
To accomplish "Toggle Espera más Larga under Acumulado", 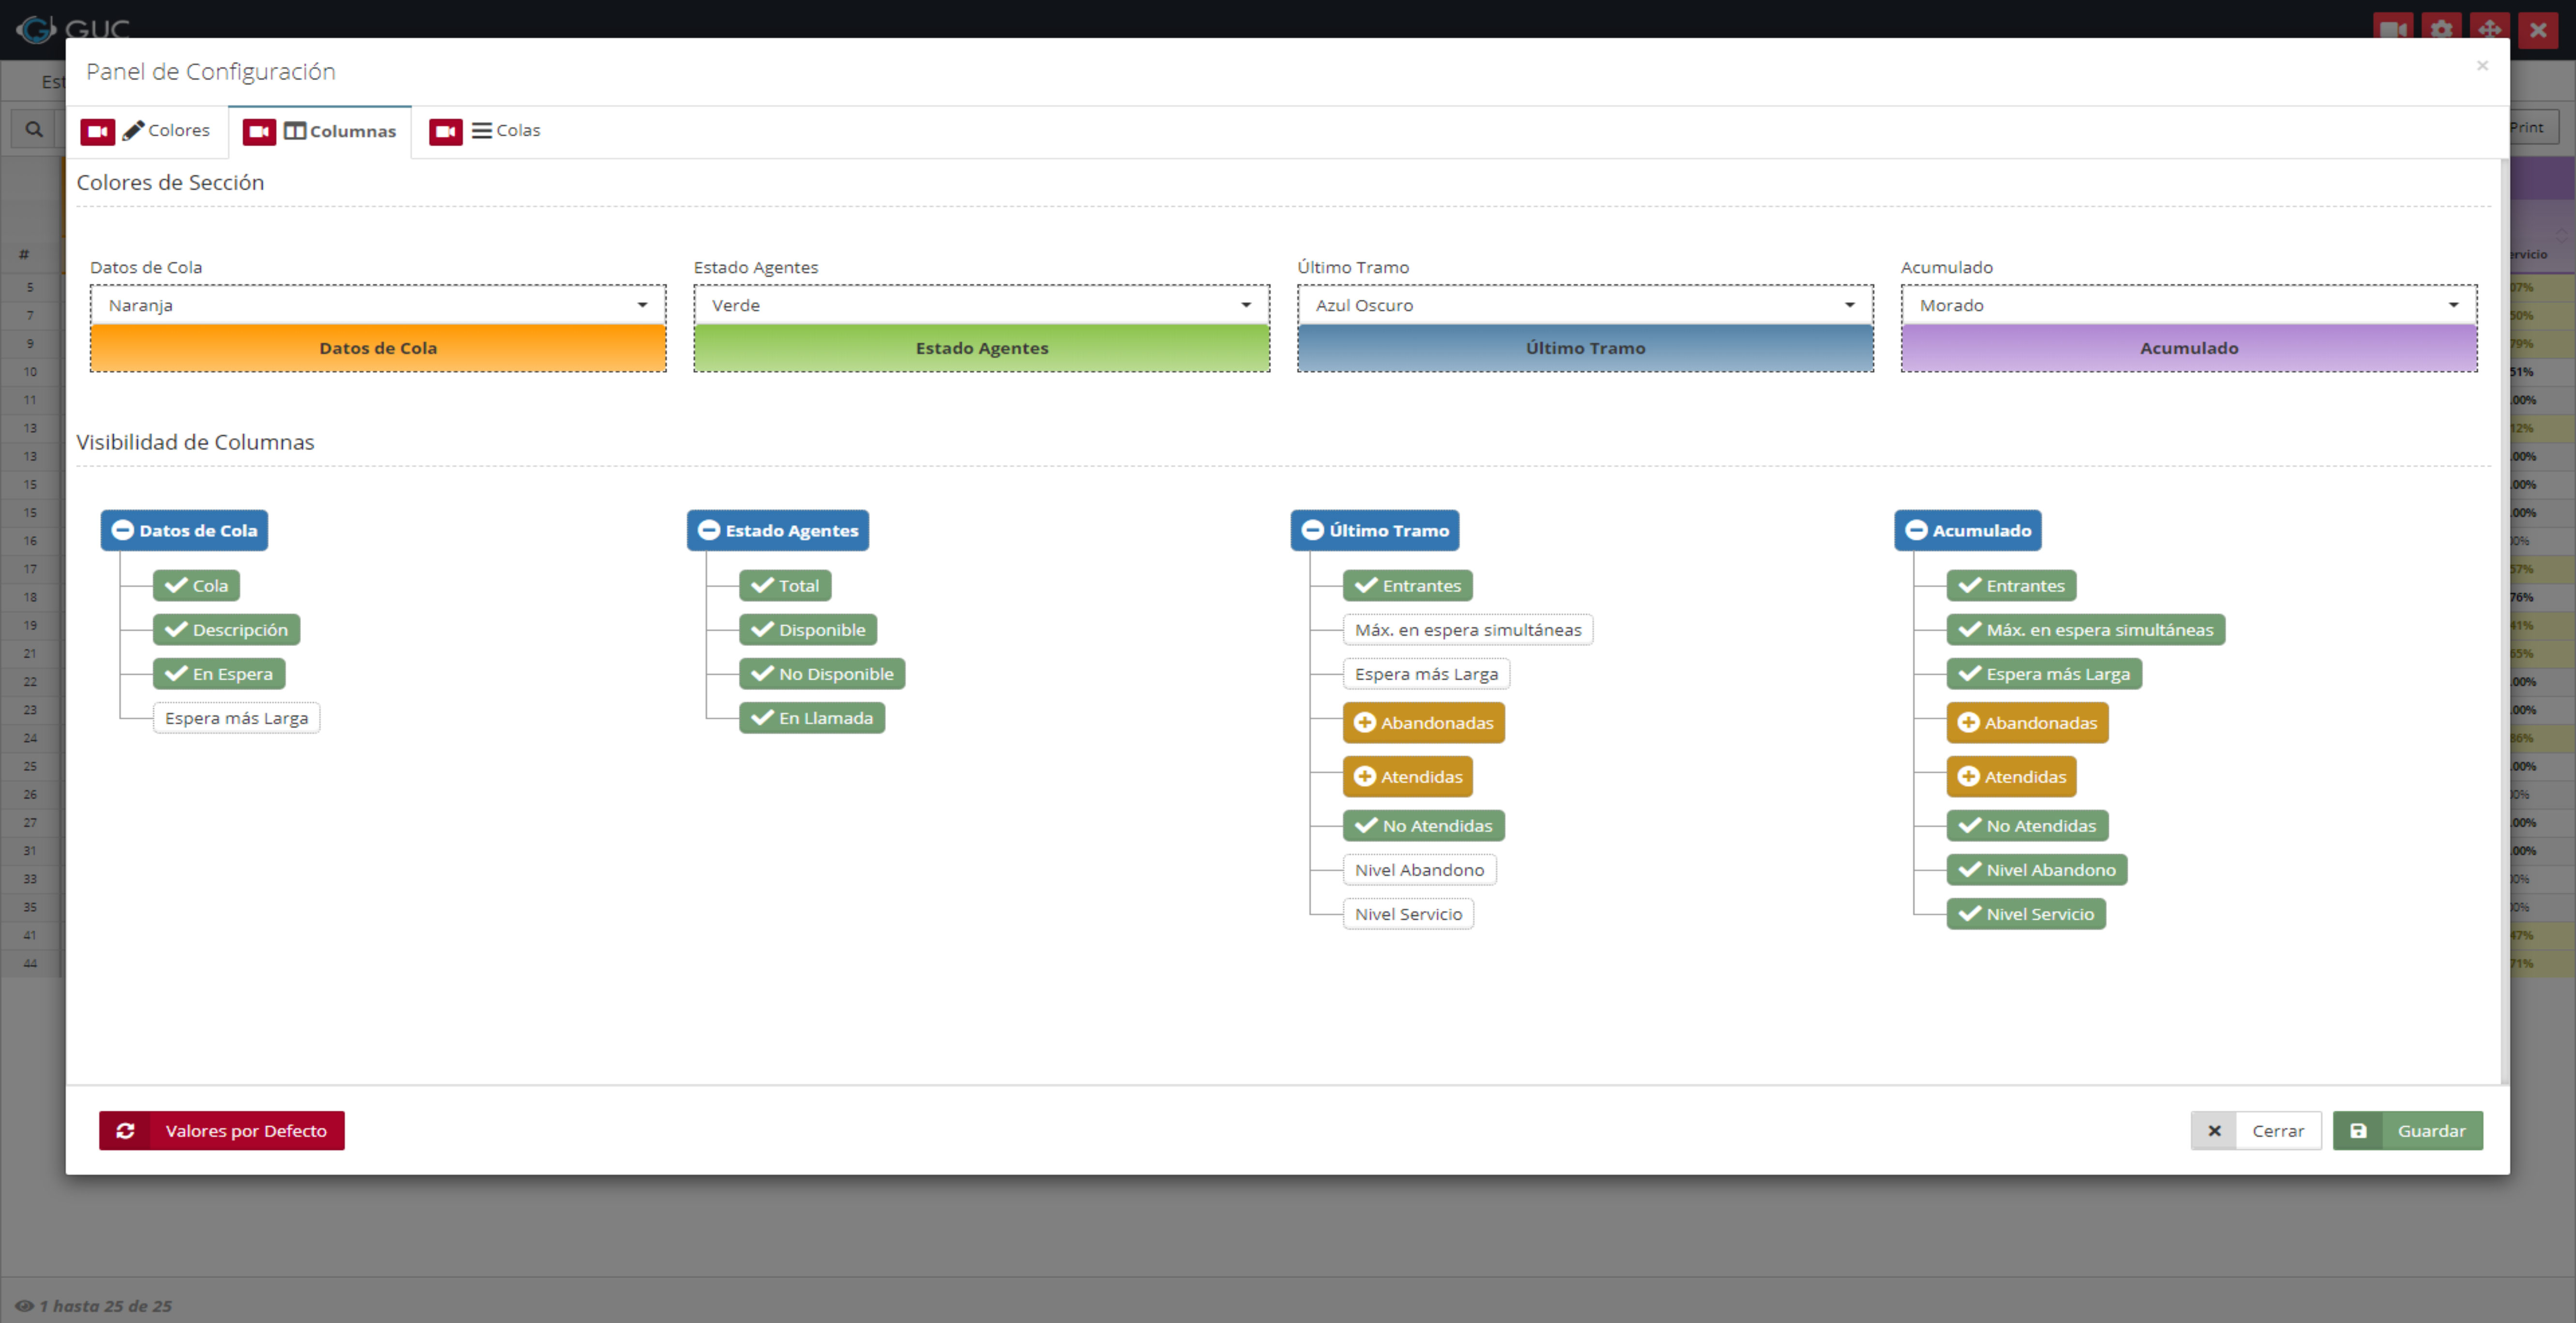I will pyautogui.click(x=2044, y=674).
